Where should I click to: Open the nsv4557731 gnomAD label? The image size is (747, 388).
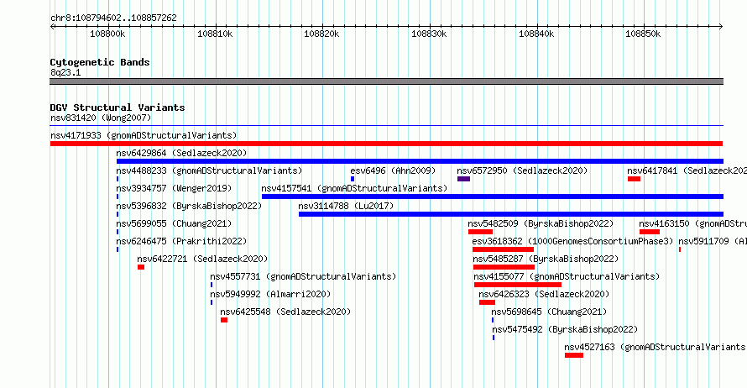point(303,276)
